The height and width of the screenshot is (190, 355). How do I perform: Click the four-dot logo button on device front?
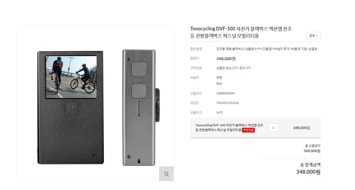click(x=71, y=108)
